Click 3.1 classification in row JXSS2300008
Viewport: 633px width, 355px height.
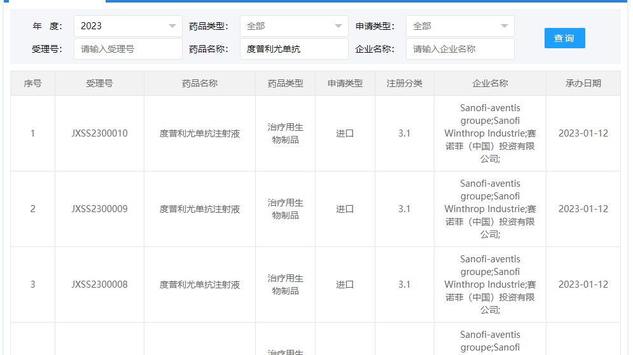404,285
